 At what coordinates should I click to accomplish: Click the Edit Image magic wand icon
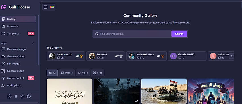pos(3,64)
